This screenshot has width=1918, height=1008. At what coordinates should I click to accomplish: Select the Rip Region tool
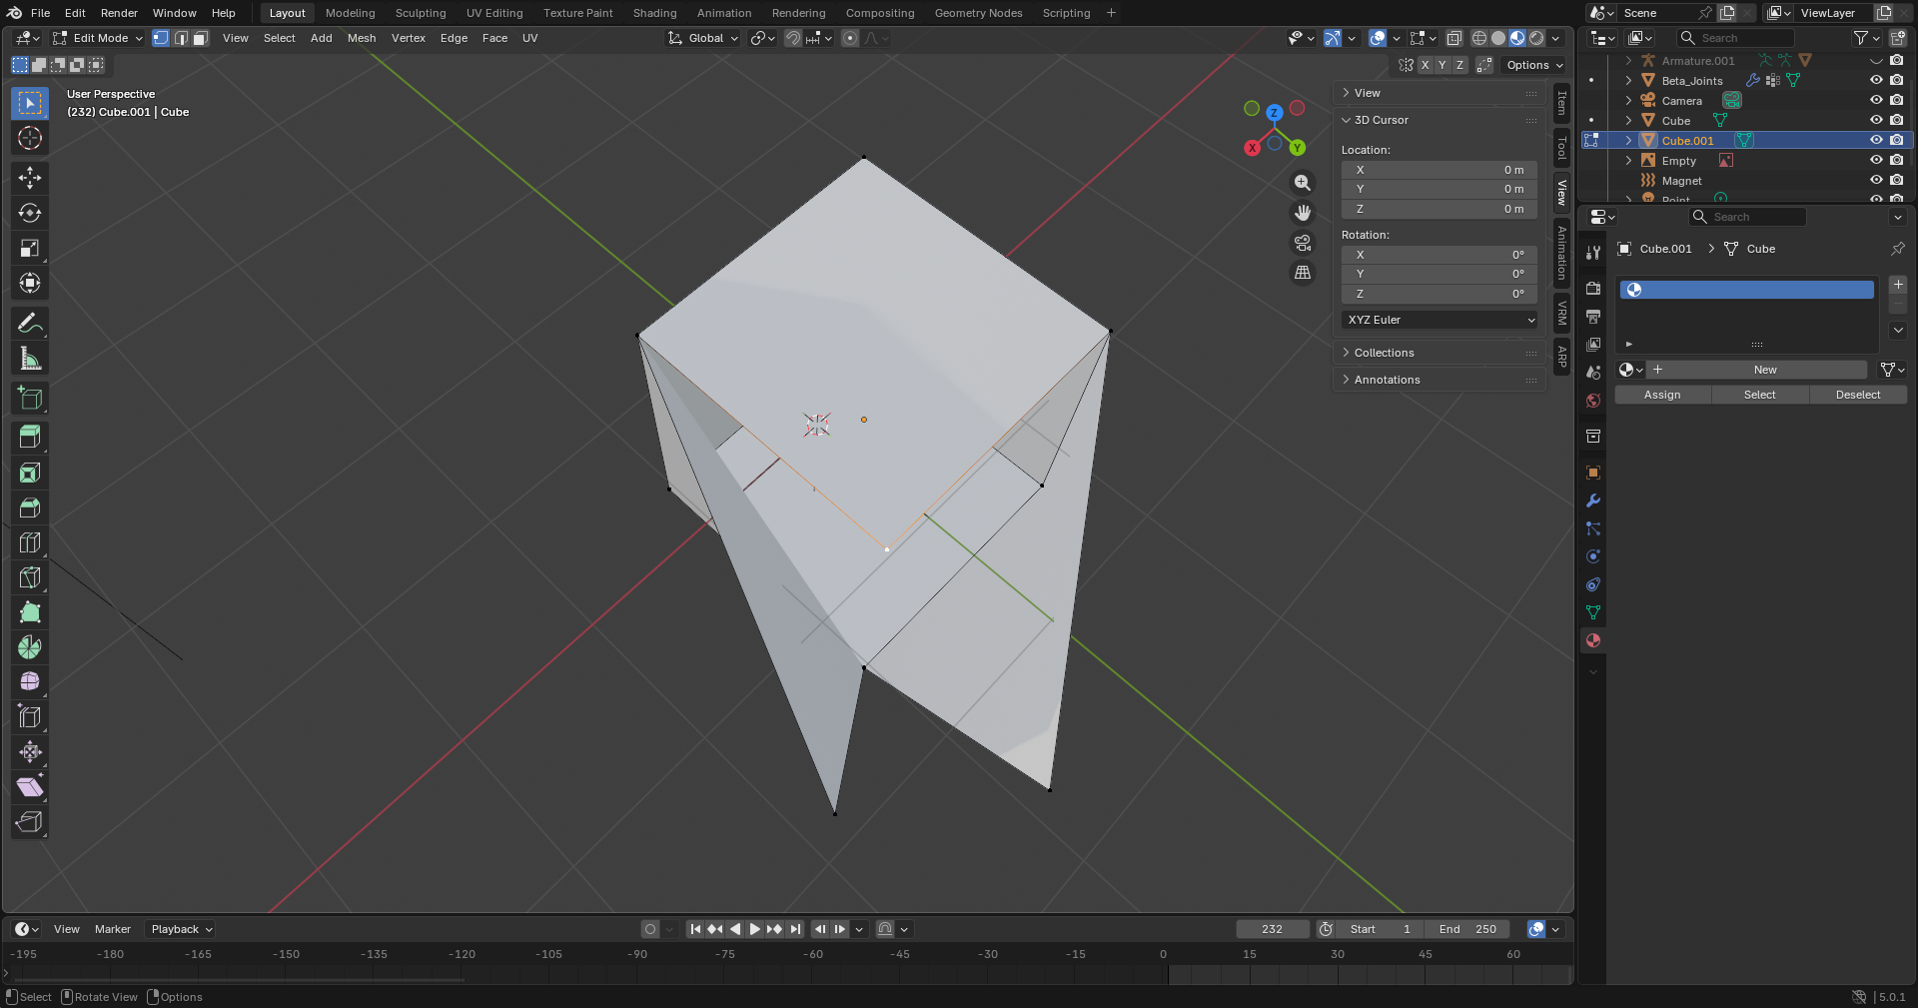pos(30,821)
